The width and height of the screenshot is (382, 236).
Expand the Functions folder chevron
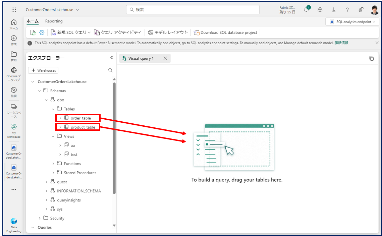click(x=53, y=164)
